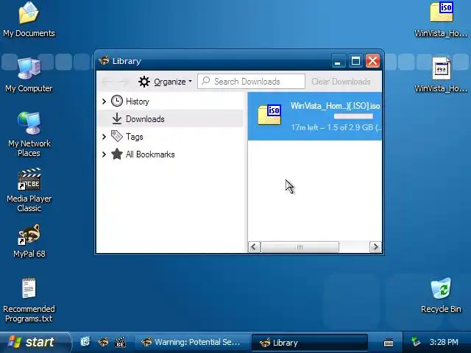Launch Media Player Classic from quick launch
Image resolution: width=471 pixels, height=353 pixels.
coord(121,342)
